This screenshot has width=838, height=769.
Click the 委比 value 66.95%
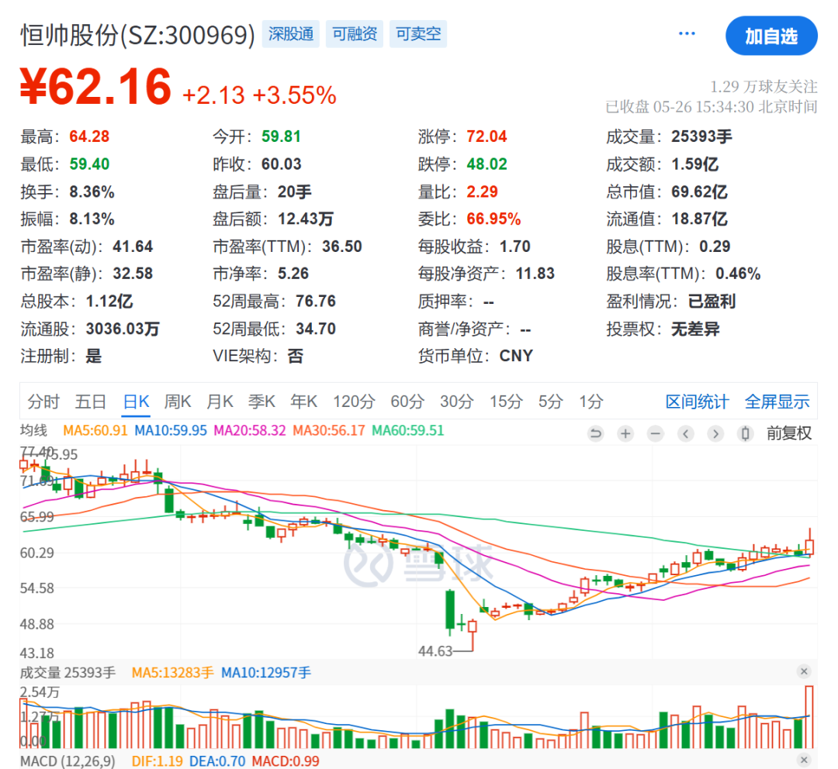tap(493, 219)
